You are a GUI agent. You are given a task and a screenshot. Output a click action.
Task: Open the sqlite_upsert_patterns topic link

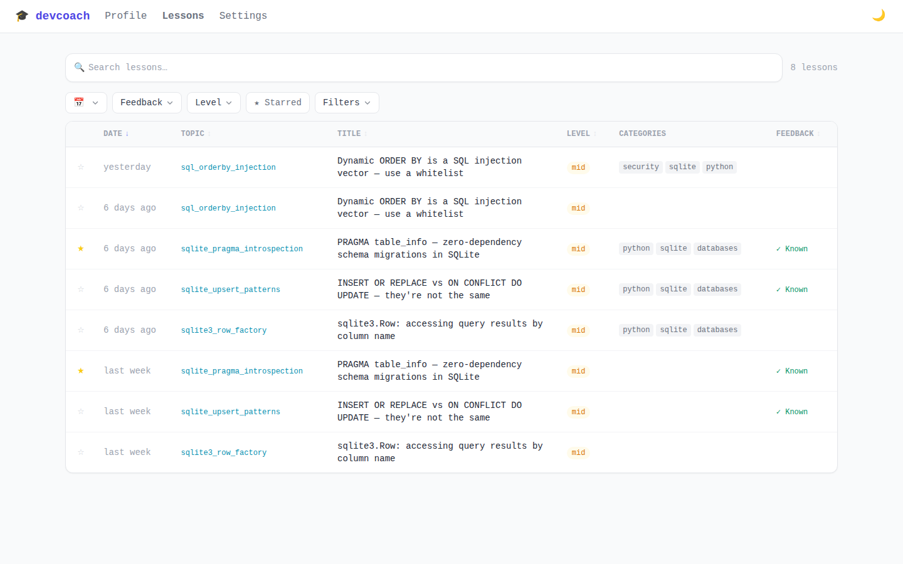click(x=230, y=289)
